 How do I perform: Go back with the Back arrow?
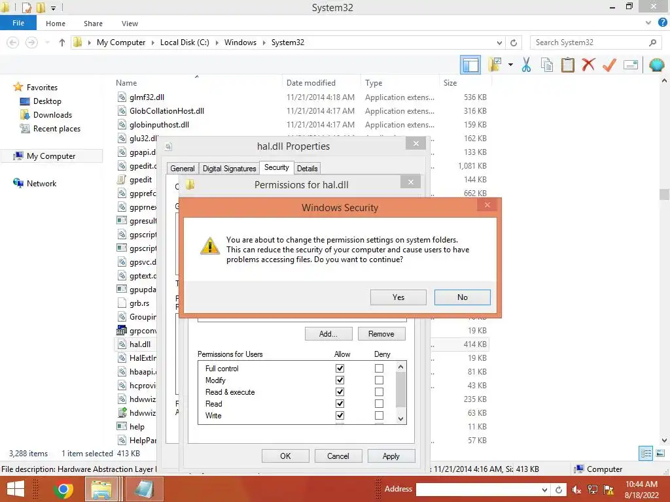coord(13,42)
